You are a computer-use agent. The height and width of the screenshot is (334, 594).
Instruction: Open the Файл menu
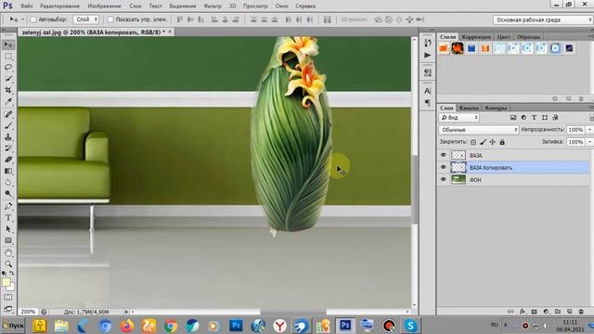pos(26,6)
